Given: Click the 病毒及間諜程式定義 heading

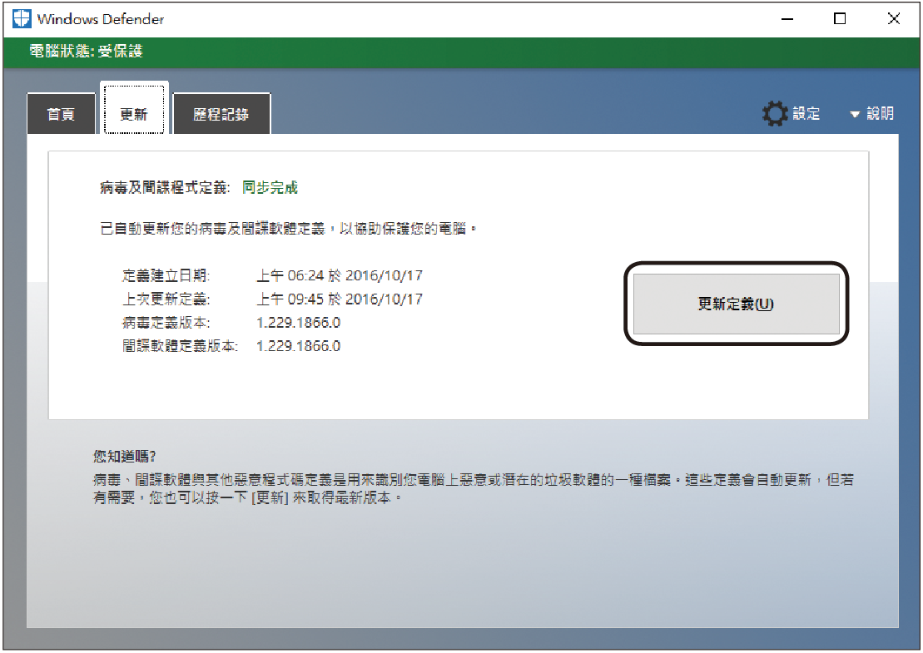Looking at the screenshot, I should (165, 188).
